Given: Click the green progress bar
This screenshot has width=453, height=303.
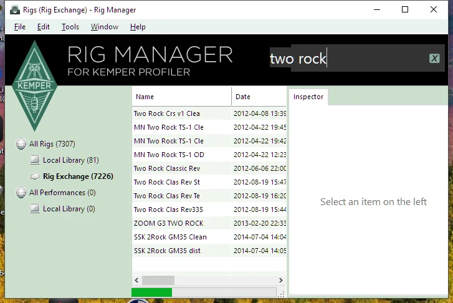Looking at the screenshot, I should click(151, 292).
